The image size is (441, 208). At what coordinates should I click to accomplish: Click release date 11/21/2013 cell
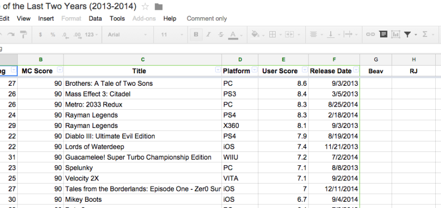coord(334,147)
